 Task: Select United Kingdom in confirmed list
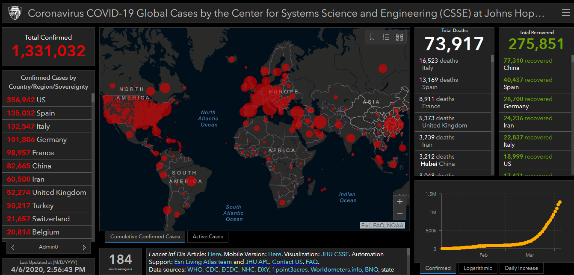click(x=47, y=192)
